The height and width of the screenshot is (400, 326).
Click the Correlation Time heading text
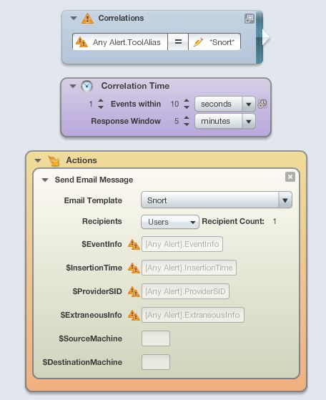135,86
